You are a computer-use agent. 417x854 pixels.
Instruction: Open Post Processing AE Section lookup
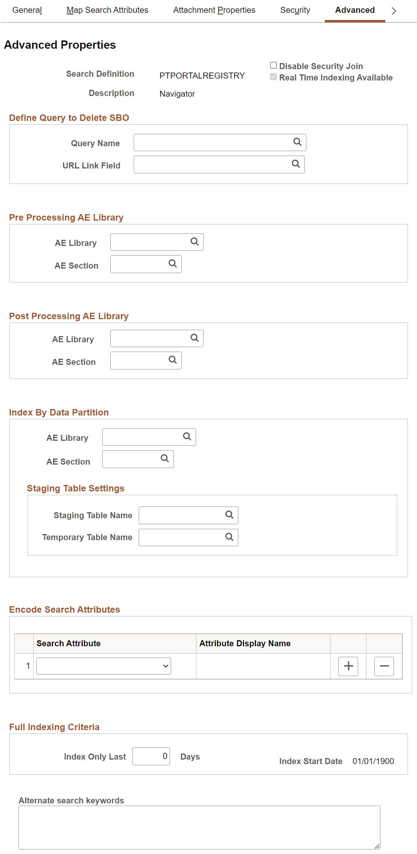[x=173, y=360]
